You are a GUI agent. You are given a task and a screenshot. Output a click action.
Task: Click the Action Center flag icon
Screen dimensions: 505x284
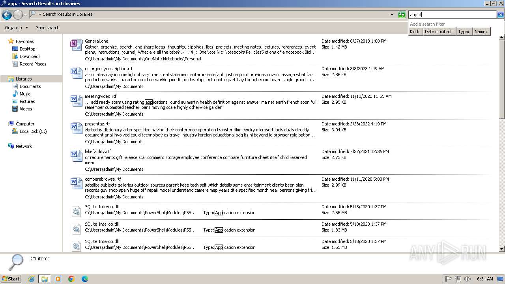click(449, 279)
